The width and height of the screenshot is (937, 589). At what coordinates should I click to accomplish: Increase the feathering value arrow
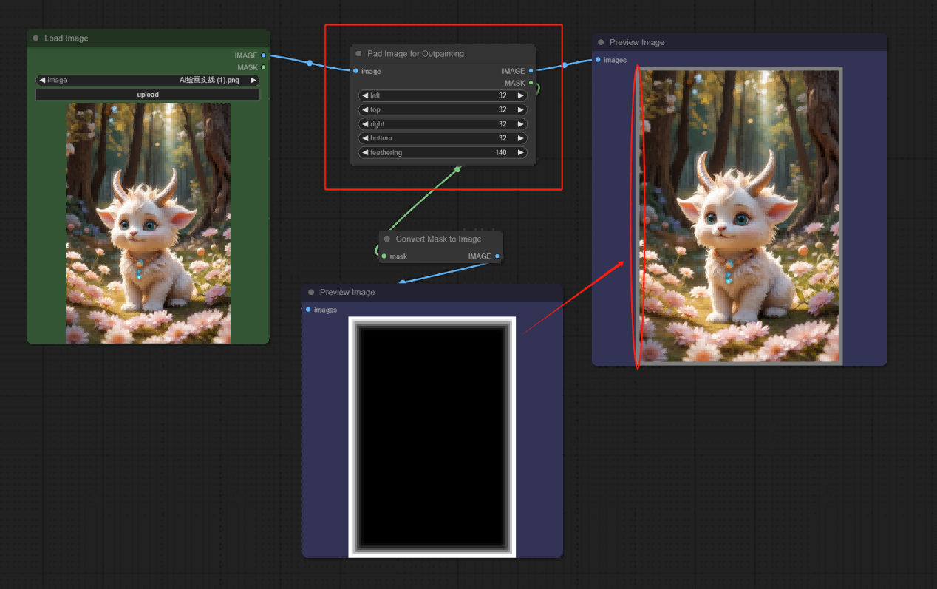click(520, 153)
